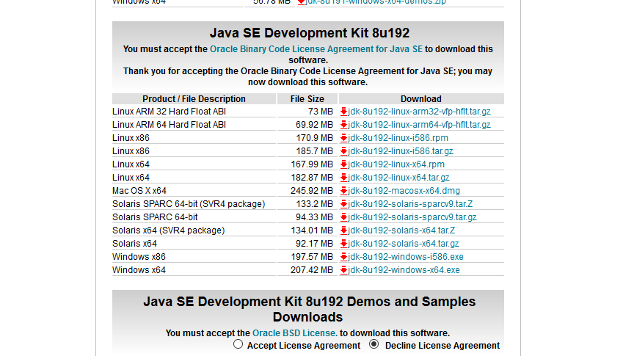The width and height of the screenshot is (623, 356).
Task: Download jdk-8u192-linux-i586.tar.gz file
Action: (401, 151)
